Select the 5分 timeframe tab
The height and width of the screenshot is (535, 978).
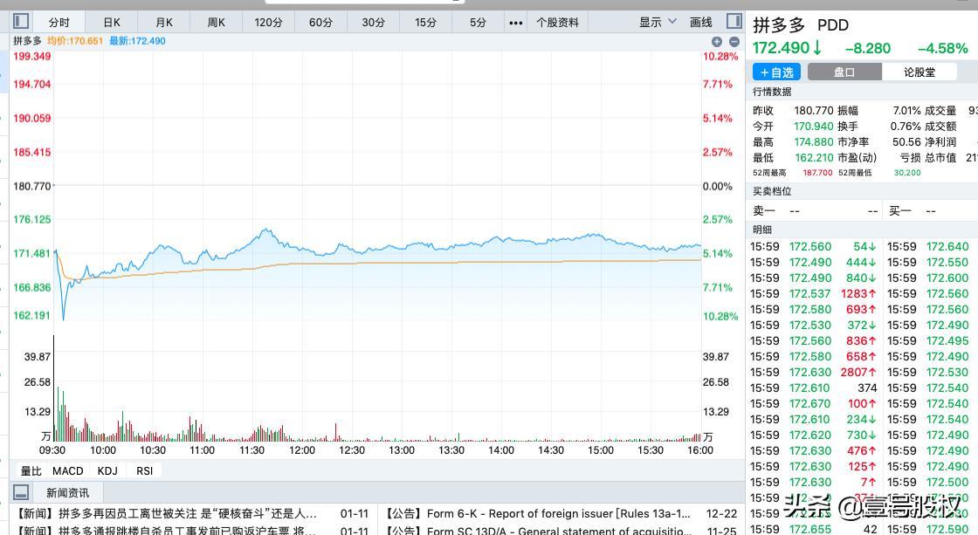click(x=478, y=23)
